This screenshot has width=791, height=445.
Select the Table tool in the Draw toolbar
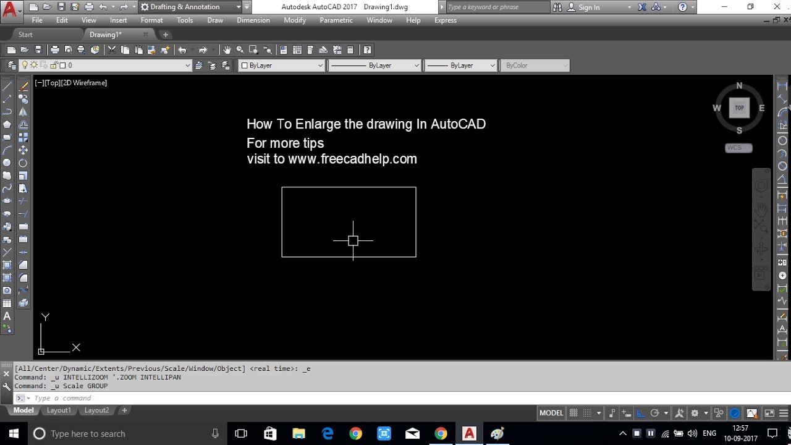7,303
